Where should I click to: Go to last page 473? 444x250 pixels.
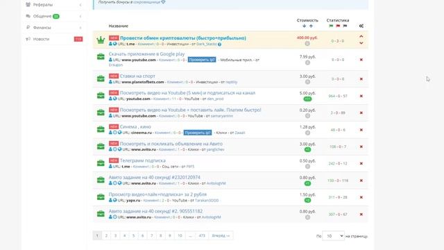[202, 235]
